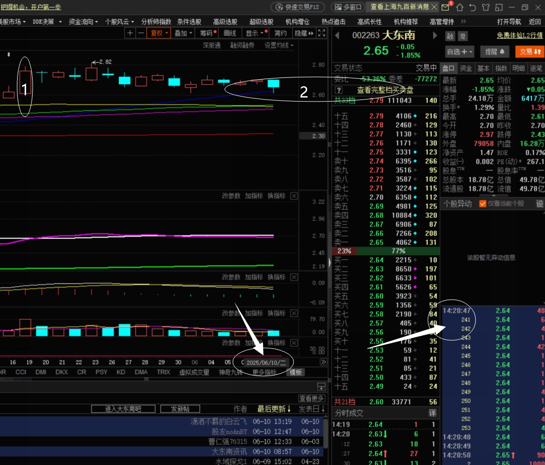The height and width of the screenshot is (465, 545).
Task: Close the second indicator panel X icon
Action: point(294,277)
